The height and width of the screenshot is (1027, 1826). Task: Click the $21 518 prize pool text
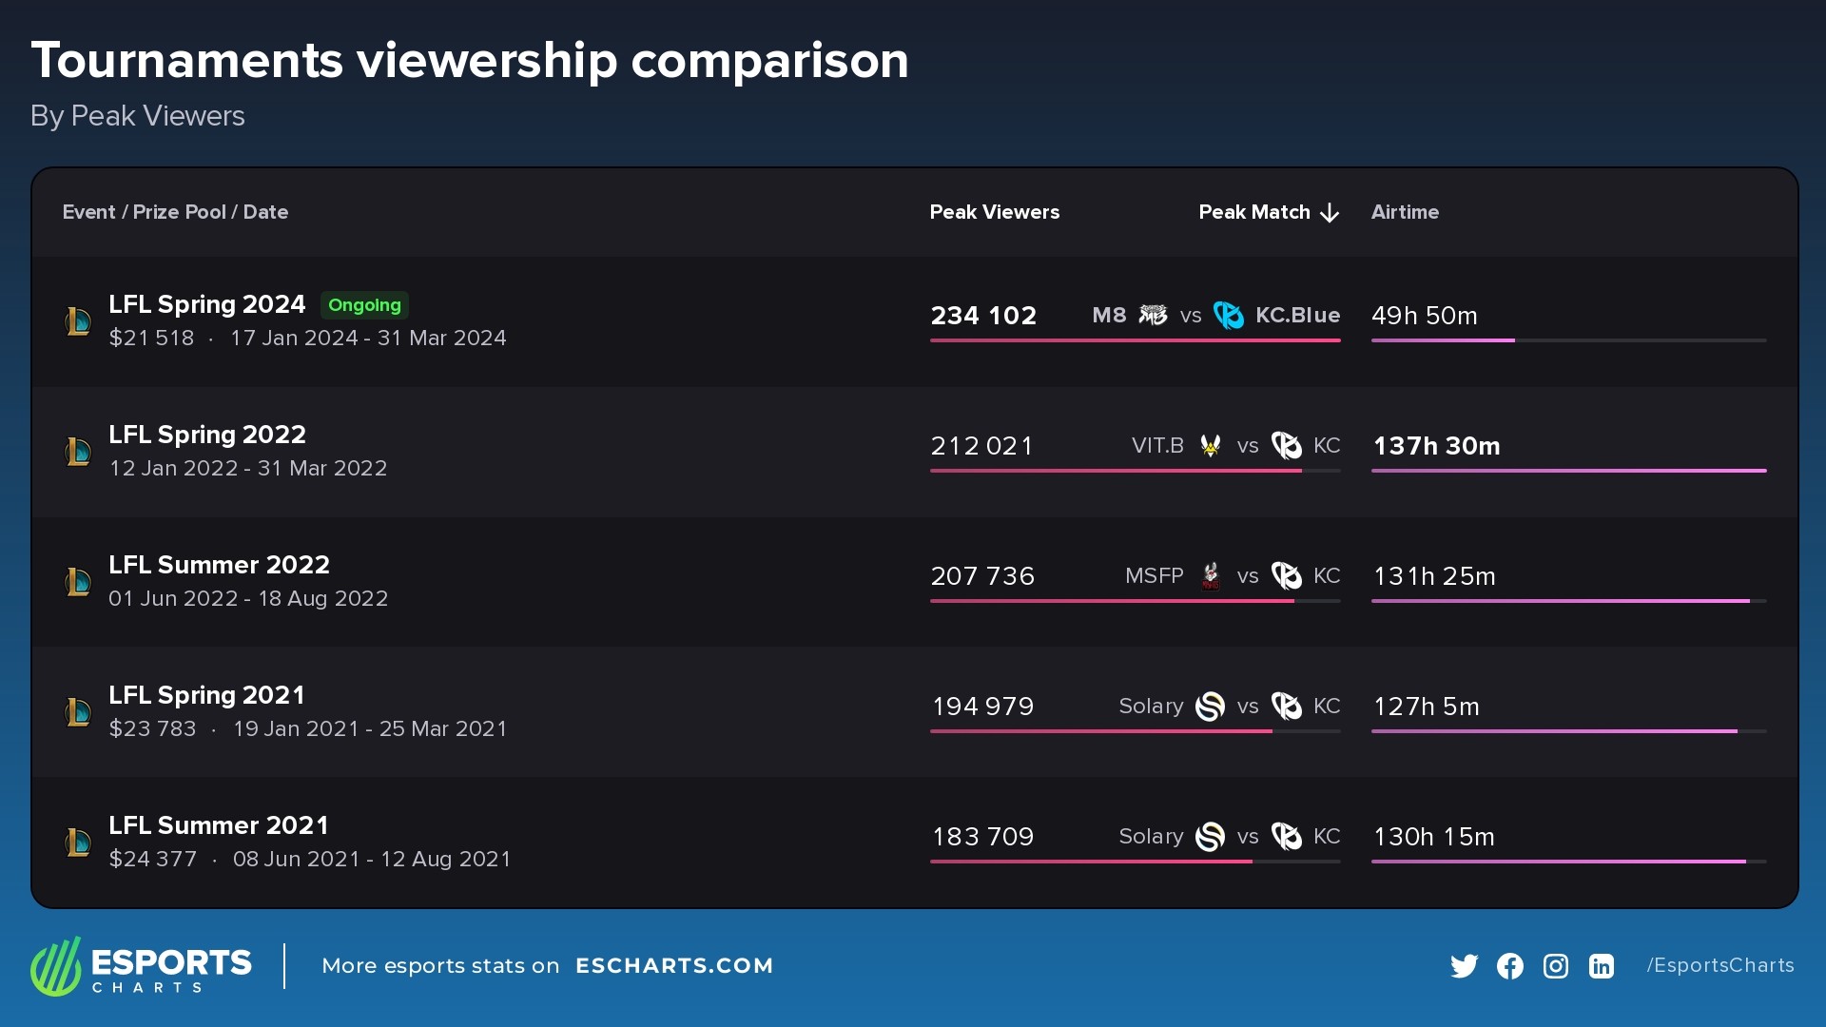(151, 339)
